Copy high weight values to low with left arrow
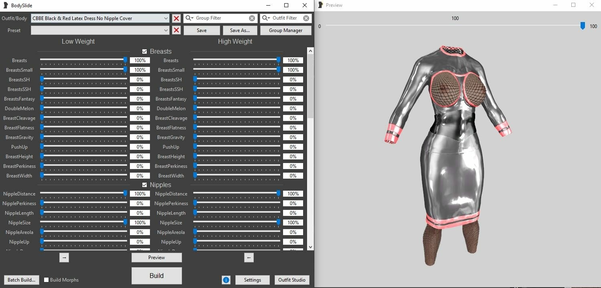The width and height of the screenshot is (601, 288). tap(249, 258)
